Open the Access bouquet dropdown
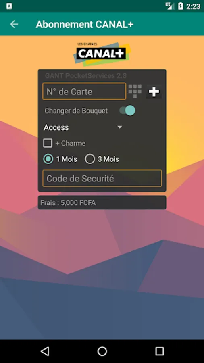 point(83,127)
